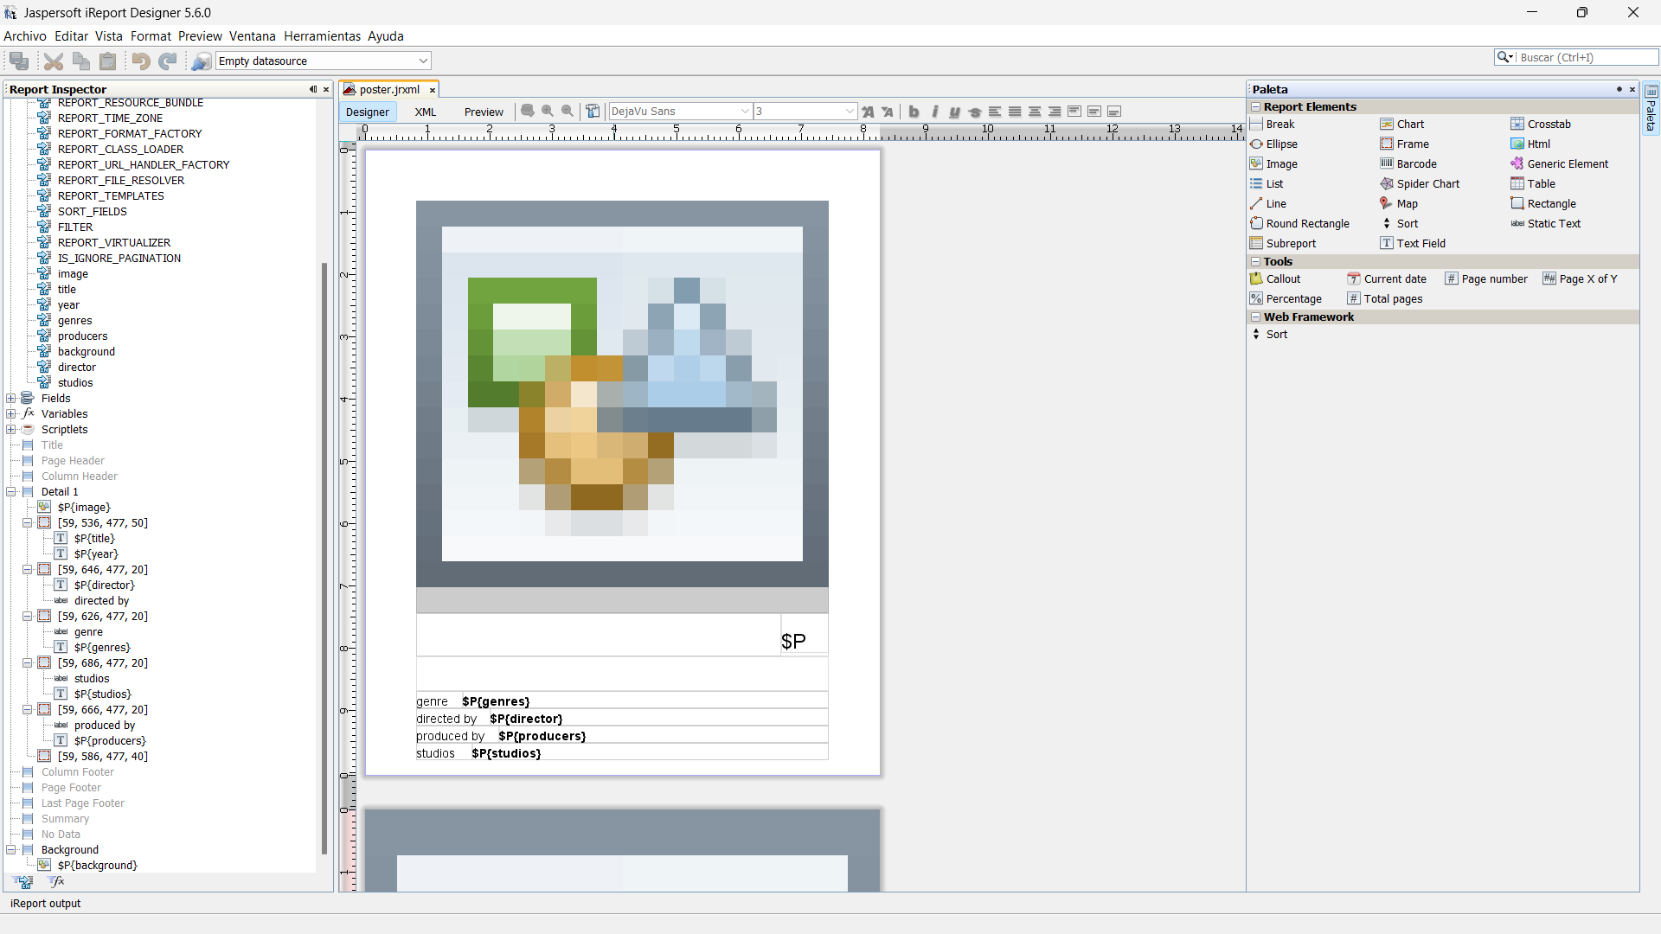The width and height of the screenshot is (1661, 934).
Task: Zoom out of the report designer
Action: (568, 111)
